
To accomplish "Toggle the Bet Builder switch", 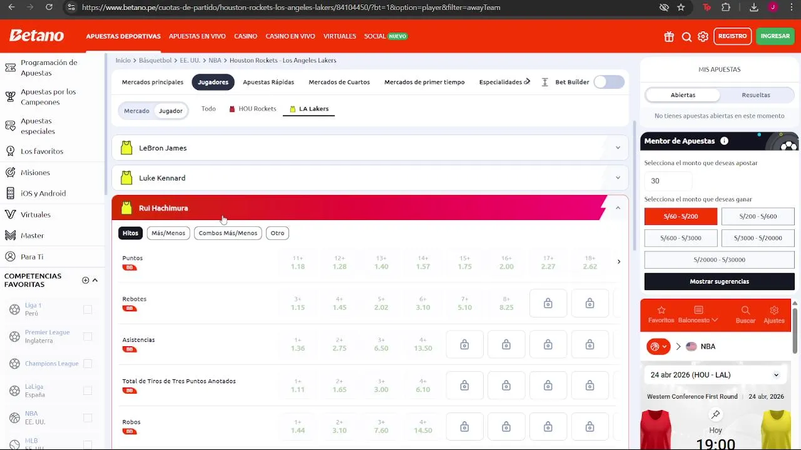I will tap(609, 82).
